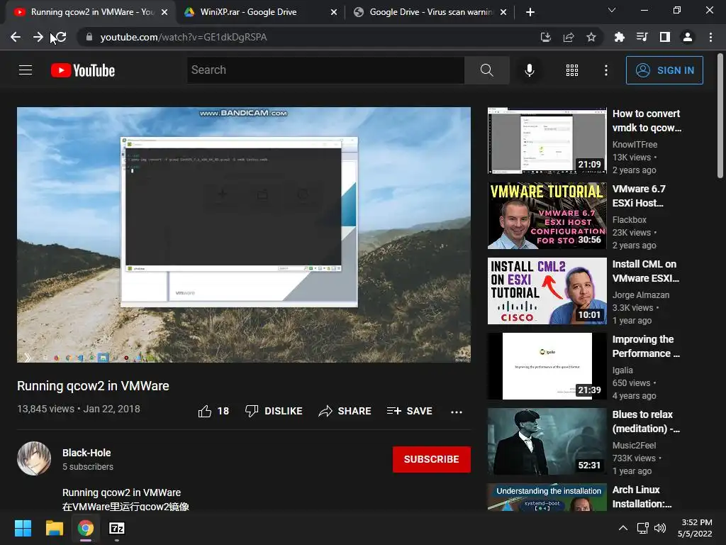Open Chrome profile avatar icon

(688, 37)
